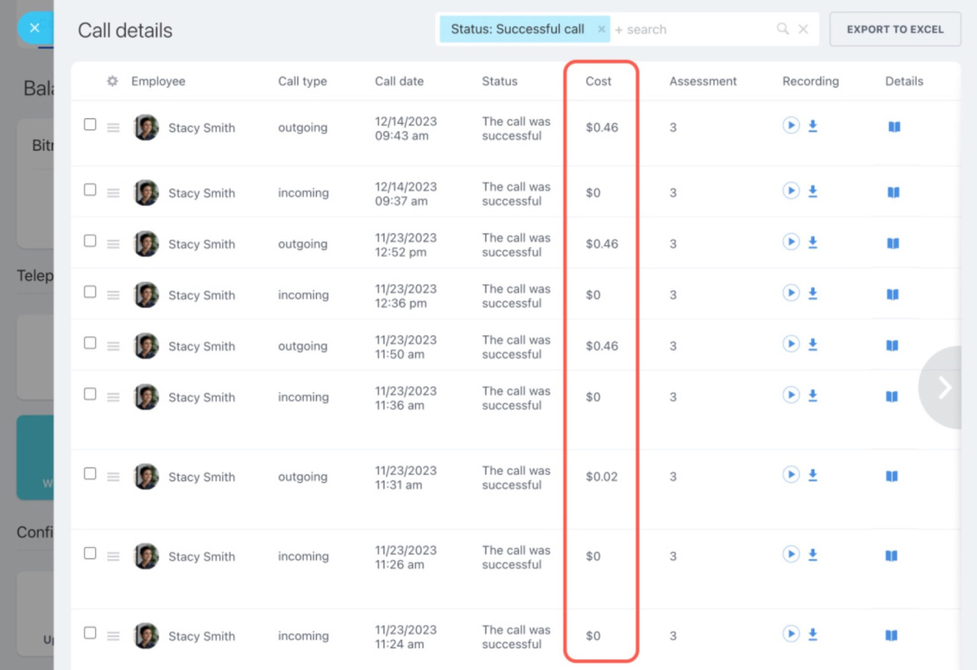Click table settings gear icon in header
This screenshot has height=670, width=977.
point(112,81)
